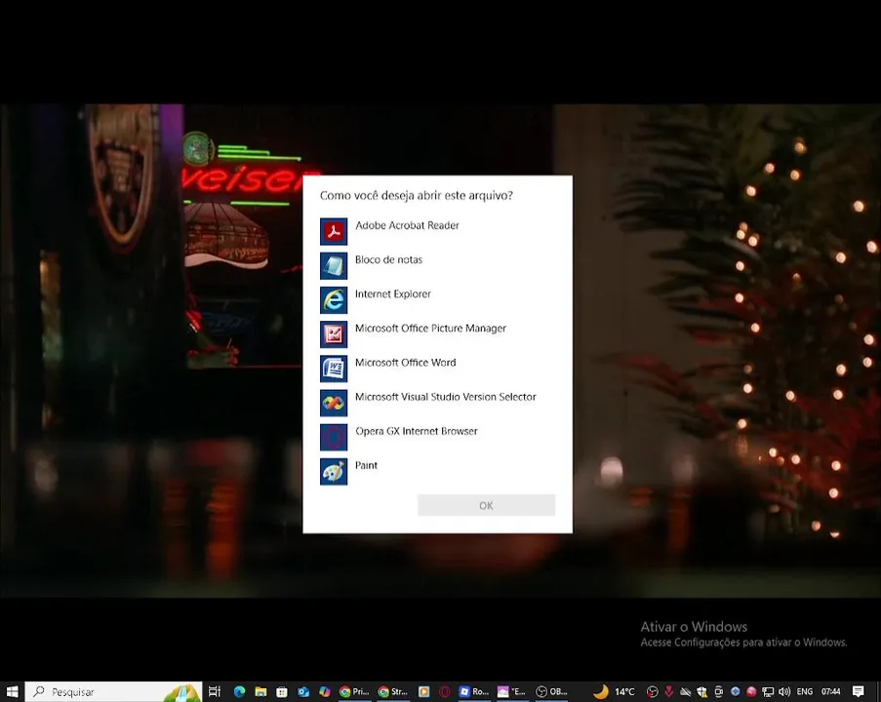The width and height of the screenshot is (881, 702).
Task: Pick the Opera GX Internet Browser icon
Action: [x=334, y=437]
